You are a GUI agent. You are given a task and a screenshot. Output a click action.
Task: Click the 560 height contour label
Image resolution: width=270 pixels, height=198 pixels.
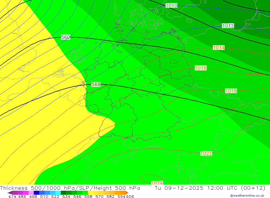(66, 37)
